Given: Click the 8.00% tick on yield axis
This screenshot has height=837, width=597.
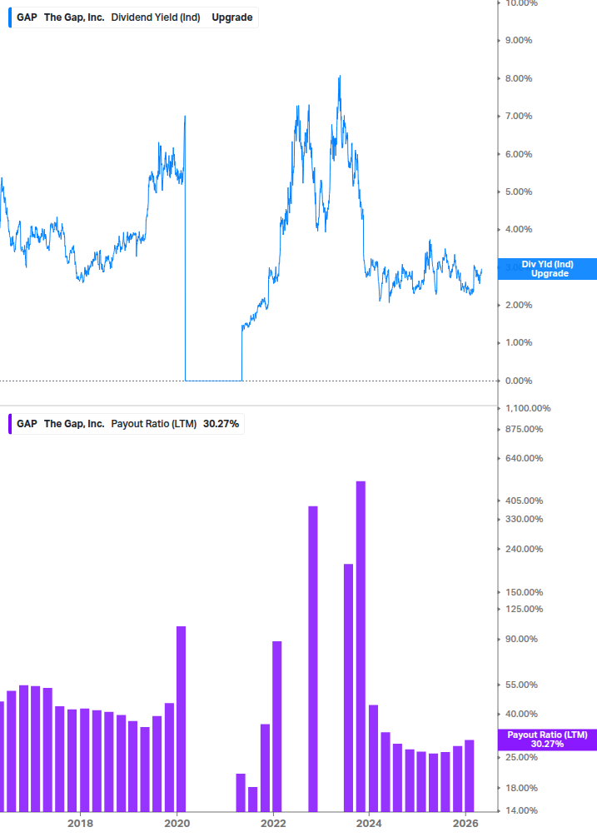Looking at the screenshot, I should click(x=519, y=78).
